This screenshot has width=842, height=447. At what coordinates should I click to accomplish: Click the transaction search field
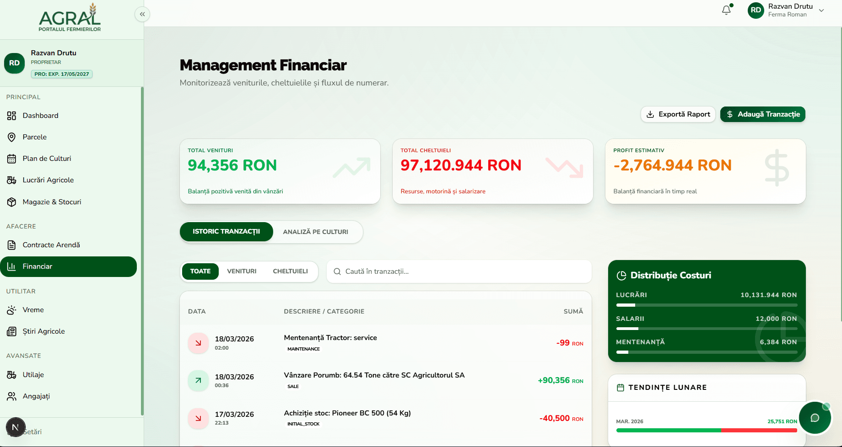pos(459,271)
